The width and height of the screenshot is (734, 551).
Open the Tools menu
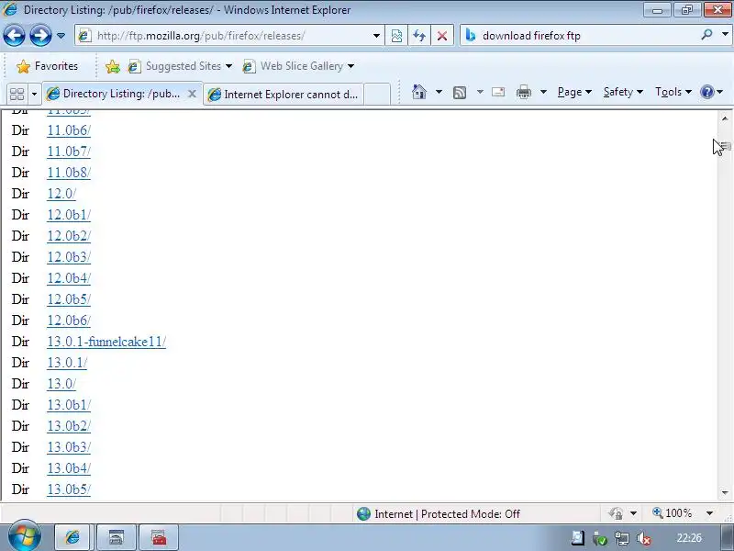point(673,92)
